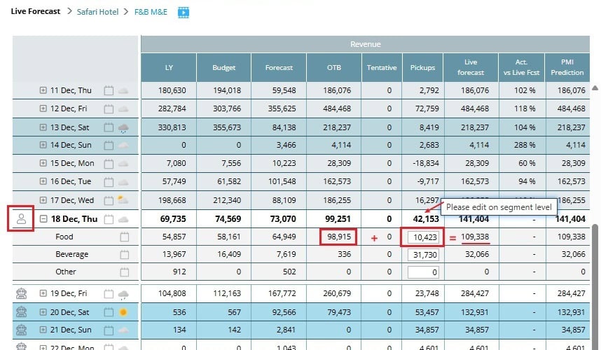Click the calendar icon in the Beverage row
Viewport: 615px width, 350px height.
pos(125,254)
